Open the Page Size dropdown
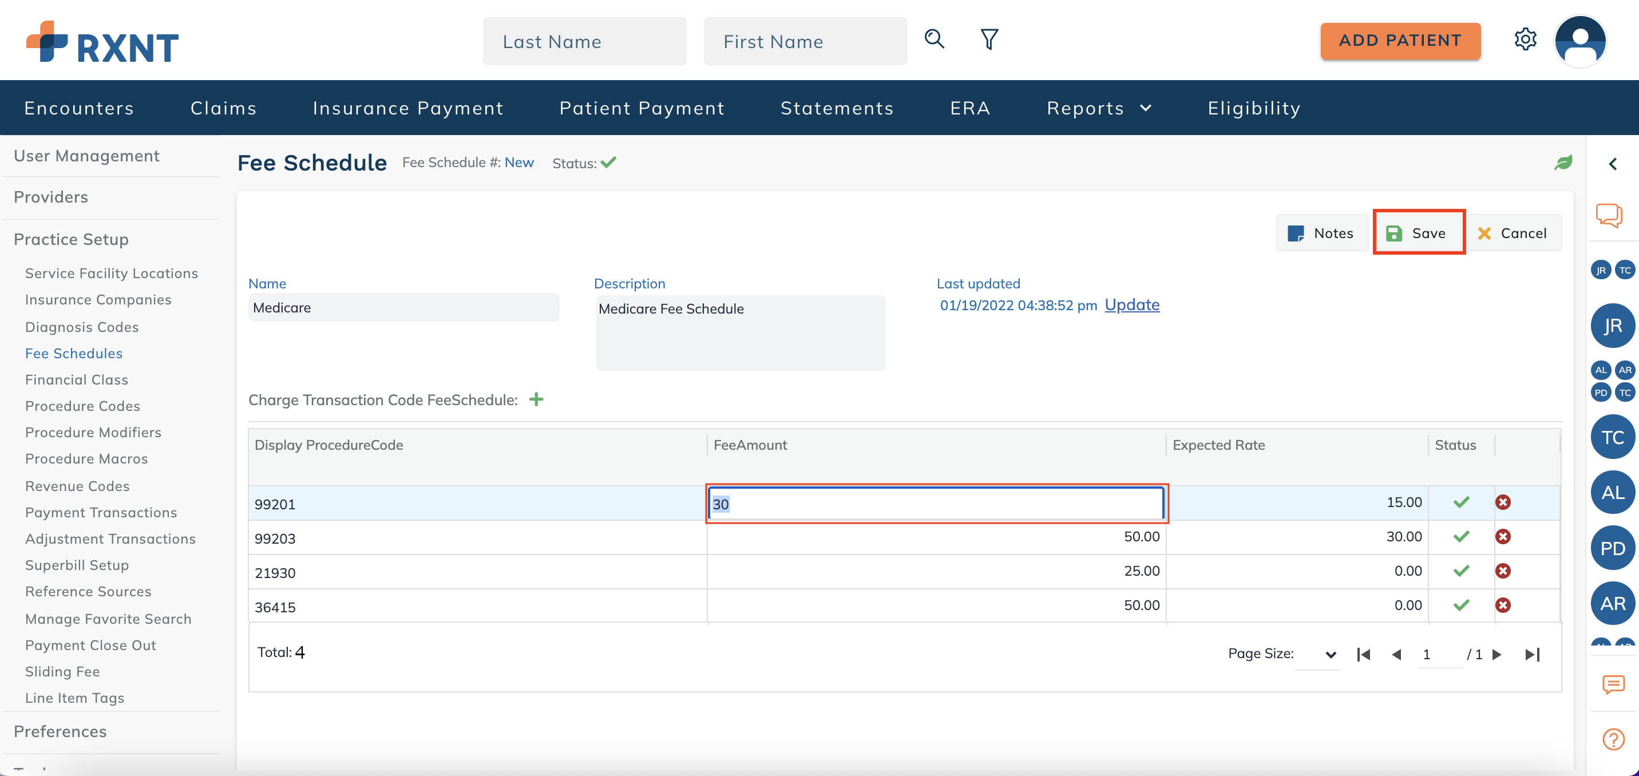The height and width of the screenshot is (776, 1639). click(1318, 655)
